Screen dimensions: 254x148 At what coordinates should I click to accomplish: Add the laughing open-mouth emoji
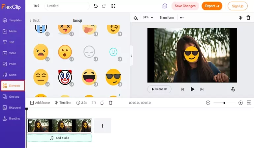tap(89, 77)
